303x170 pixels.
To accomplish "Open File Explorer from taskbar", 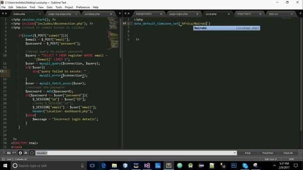I will (115, 166).
